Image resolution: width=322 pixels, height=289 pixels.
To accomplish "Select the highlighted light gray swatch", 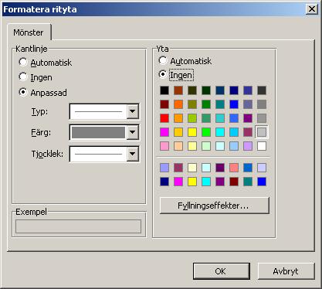I will click(262, 132).
